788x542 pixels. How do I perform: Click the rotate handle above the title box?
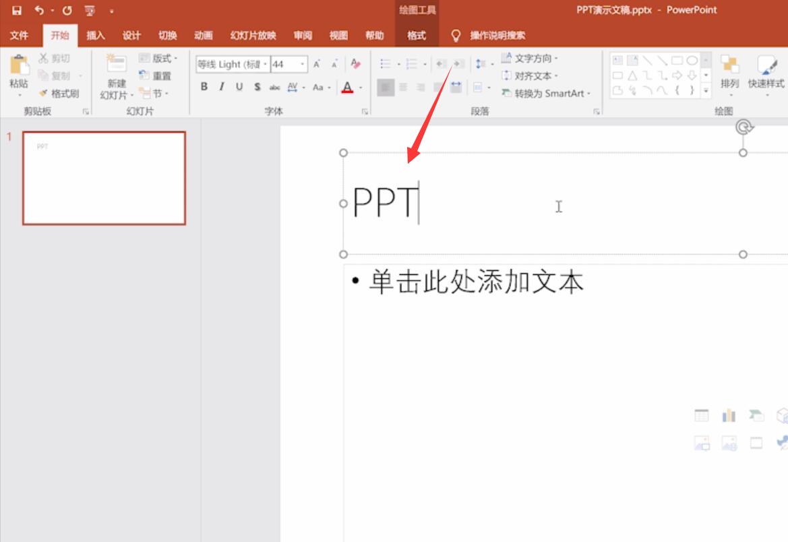click(744, 127)
